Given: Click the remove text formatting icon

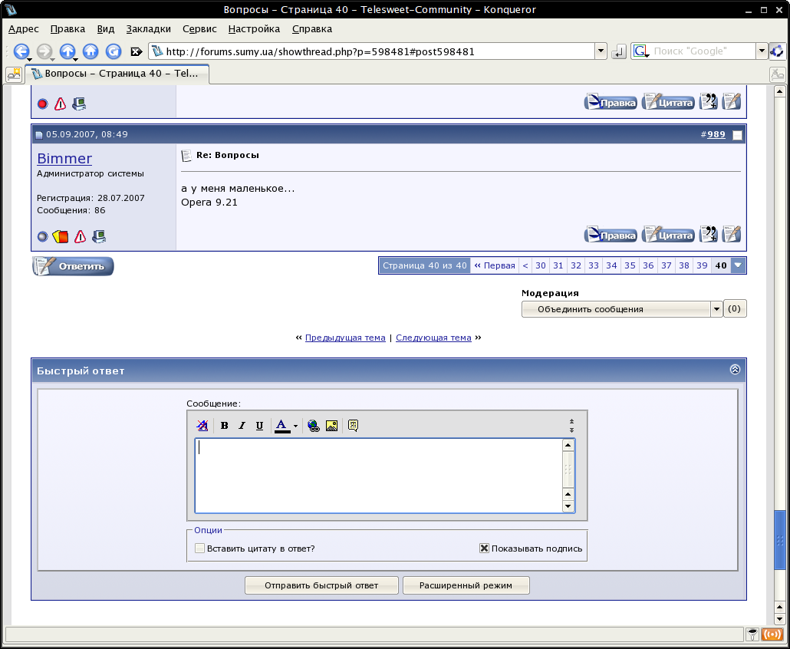Looking at the screenshot, I should point(202,426).
